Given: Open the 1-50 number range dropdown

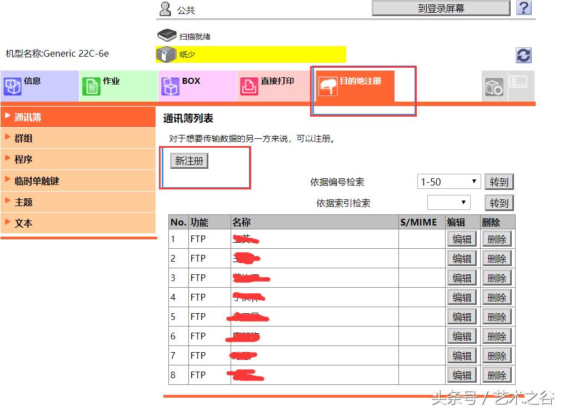Looking at the screenshot, I should 448,181.
